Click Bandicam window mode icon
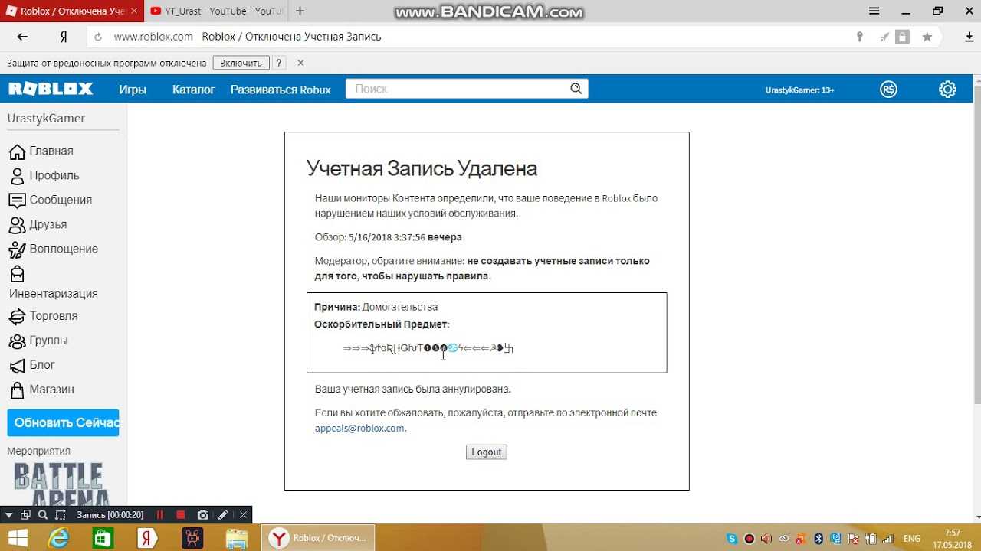981x551 pixels. click(x=26, y=515)
